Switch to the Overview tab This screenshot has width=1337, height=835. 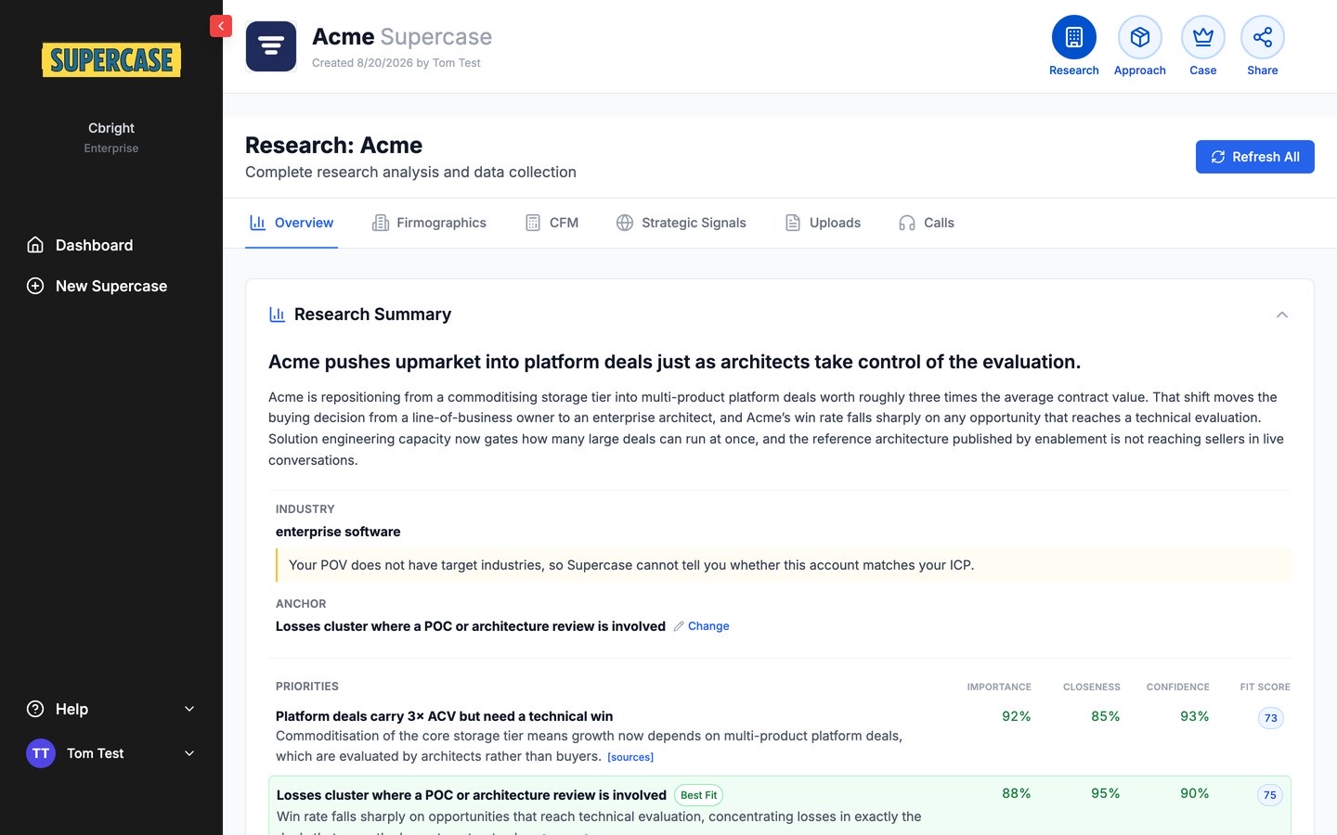(292, 223)
